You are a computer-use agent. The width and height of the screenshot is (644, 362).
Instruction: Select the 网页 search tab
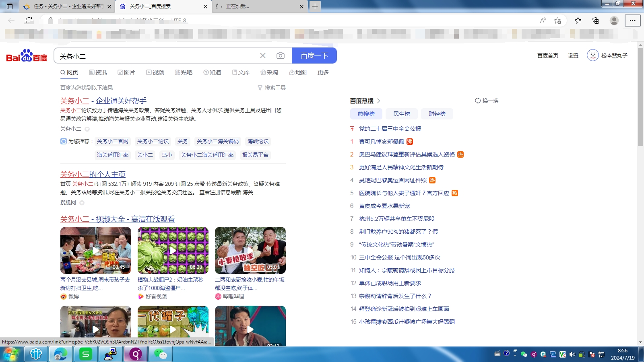[69, 72]
